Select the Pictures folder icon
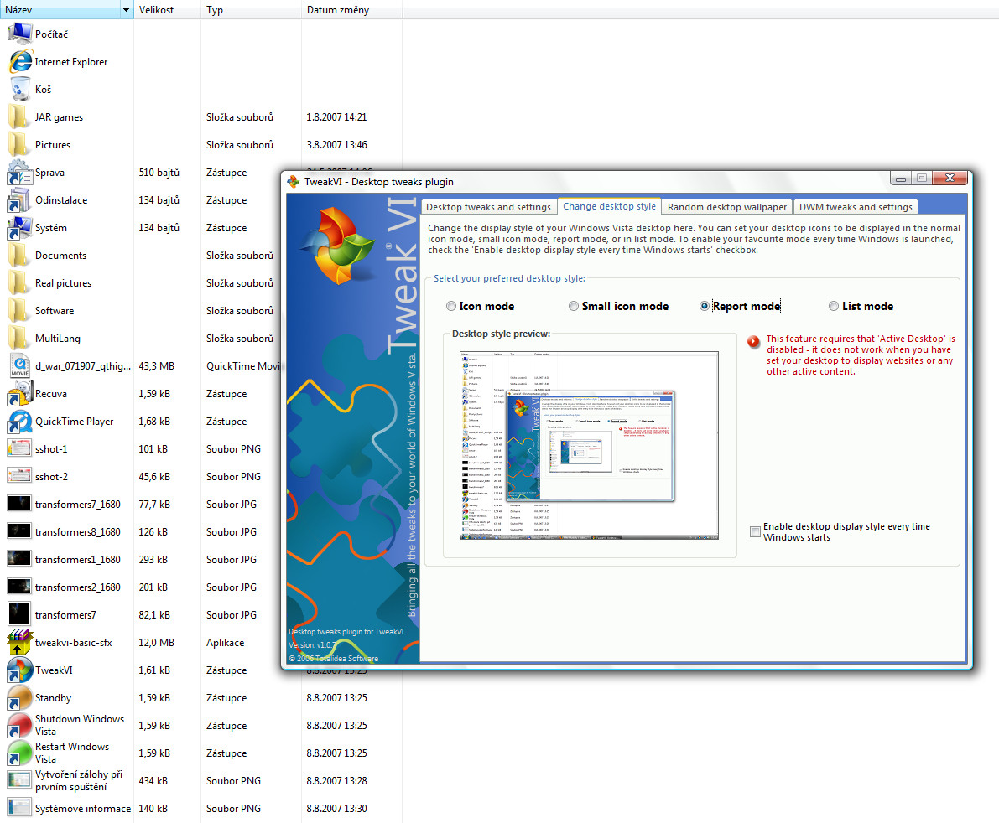Viewport: 999px width, 823px height. [19, 144]
